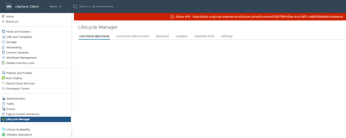Click the Tasks clipboard icon
346x138 pixels.
(3, 104)
